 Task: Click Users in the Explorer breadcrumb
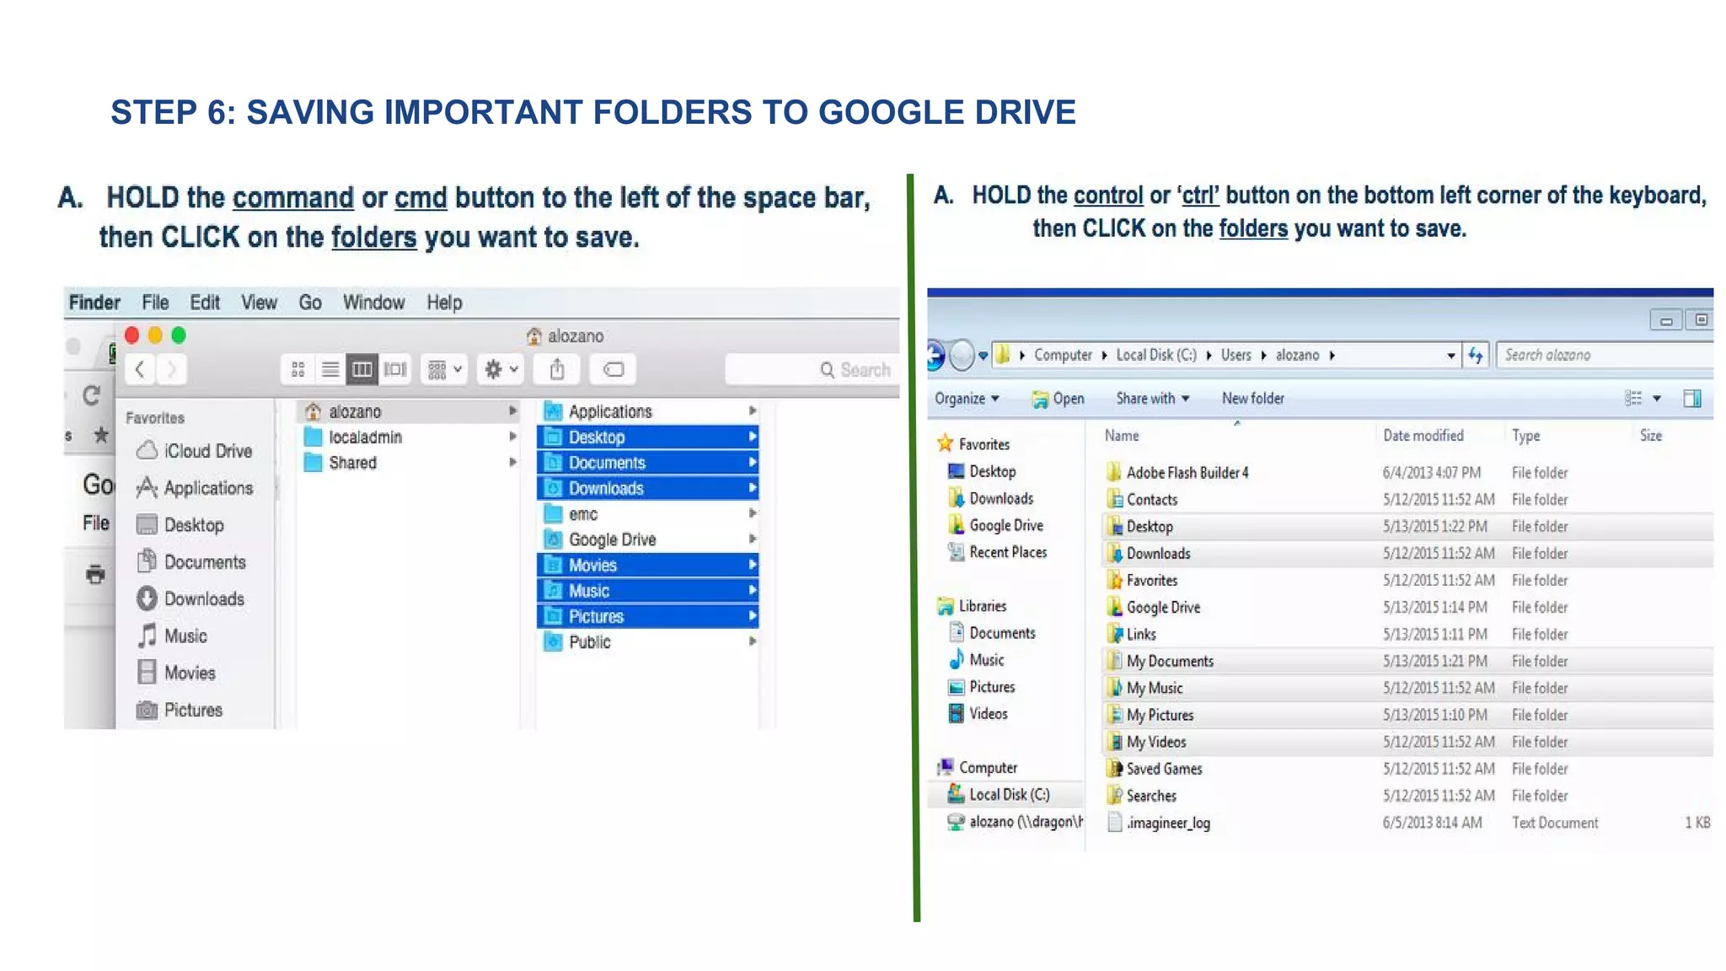[1236, 355]
